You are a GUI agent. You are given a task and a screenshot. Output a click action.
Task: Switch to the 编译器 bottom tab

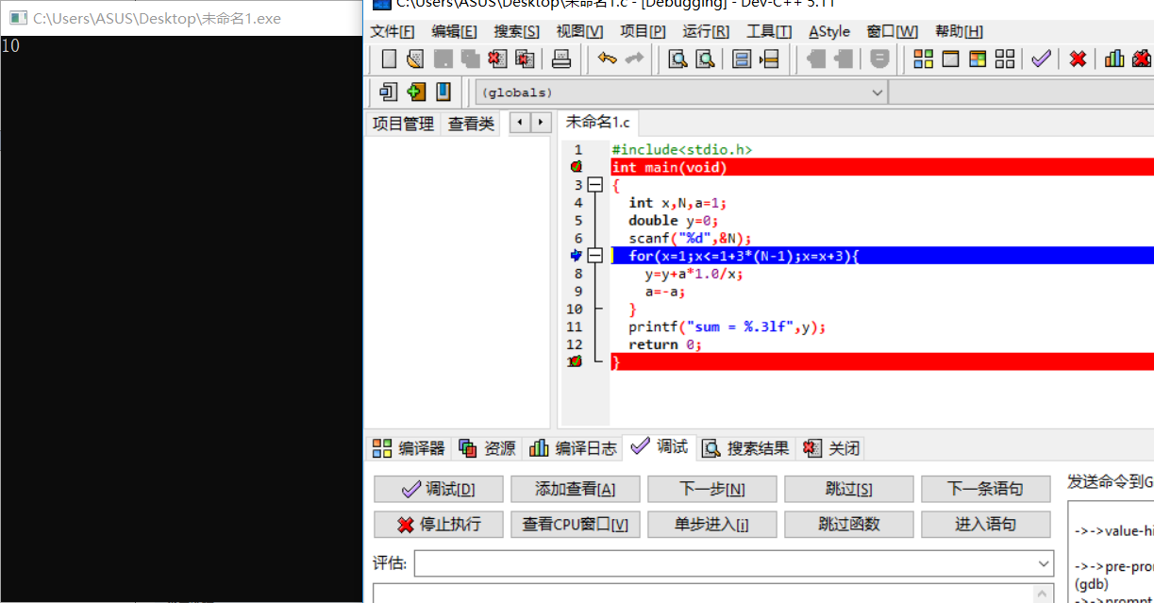pyautogui.click(x=408, y=448)
